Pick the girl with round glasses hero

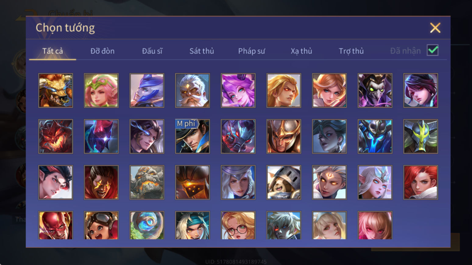point(238,225)
